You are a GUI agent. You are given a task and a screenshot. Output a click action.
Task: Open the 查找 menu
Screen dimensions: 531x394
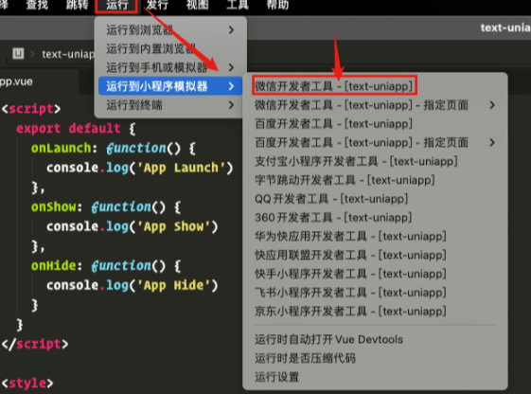tap(37, 5)
